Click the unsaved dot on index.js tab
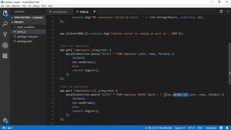This screenshot has width=231, height=130. click(94, 12)
